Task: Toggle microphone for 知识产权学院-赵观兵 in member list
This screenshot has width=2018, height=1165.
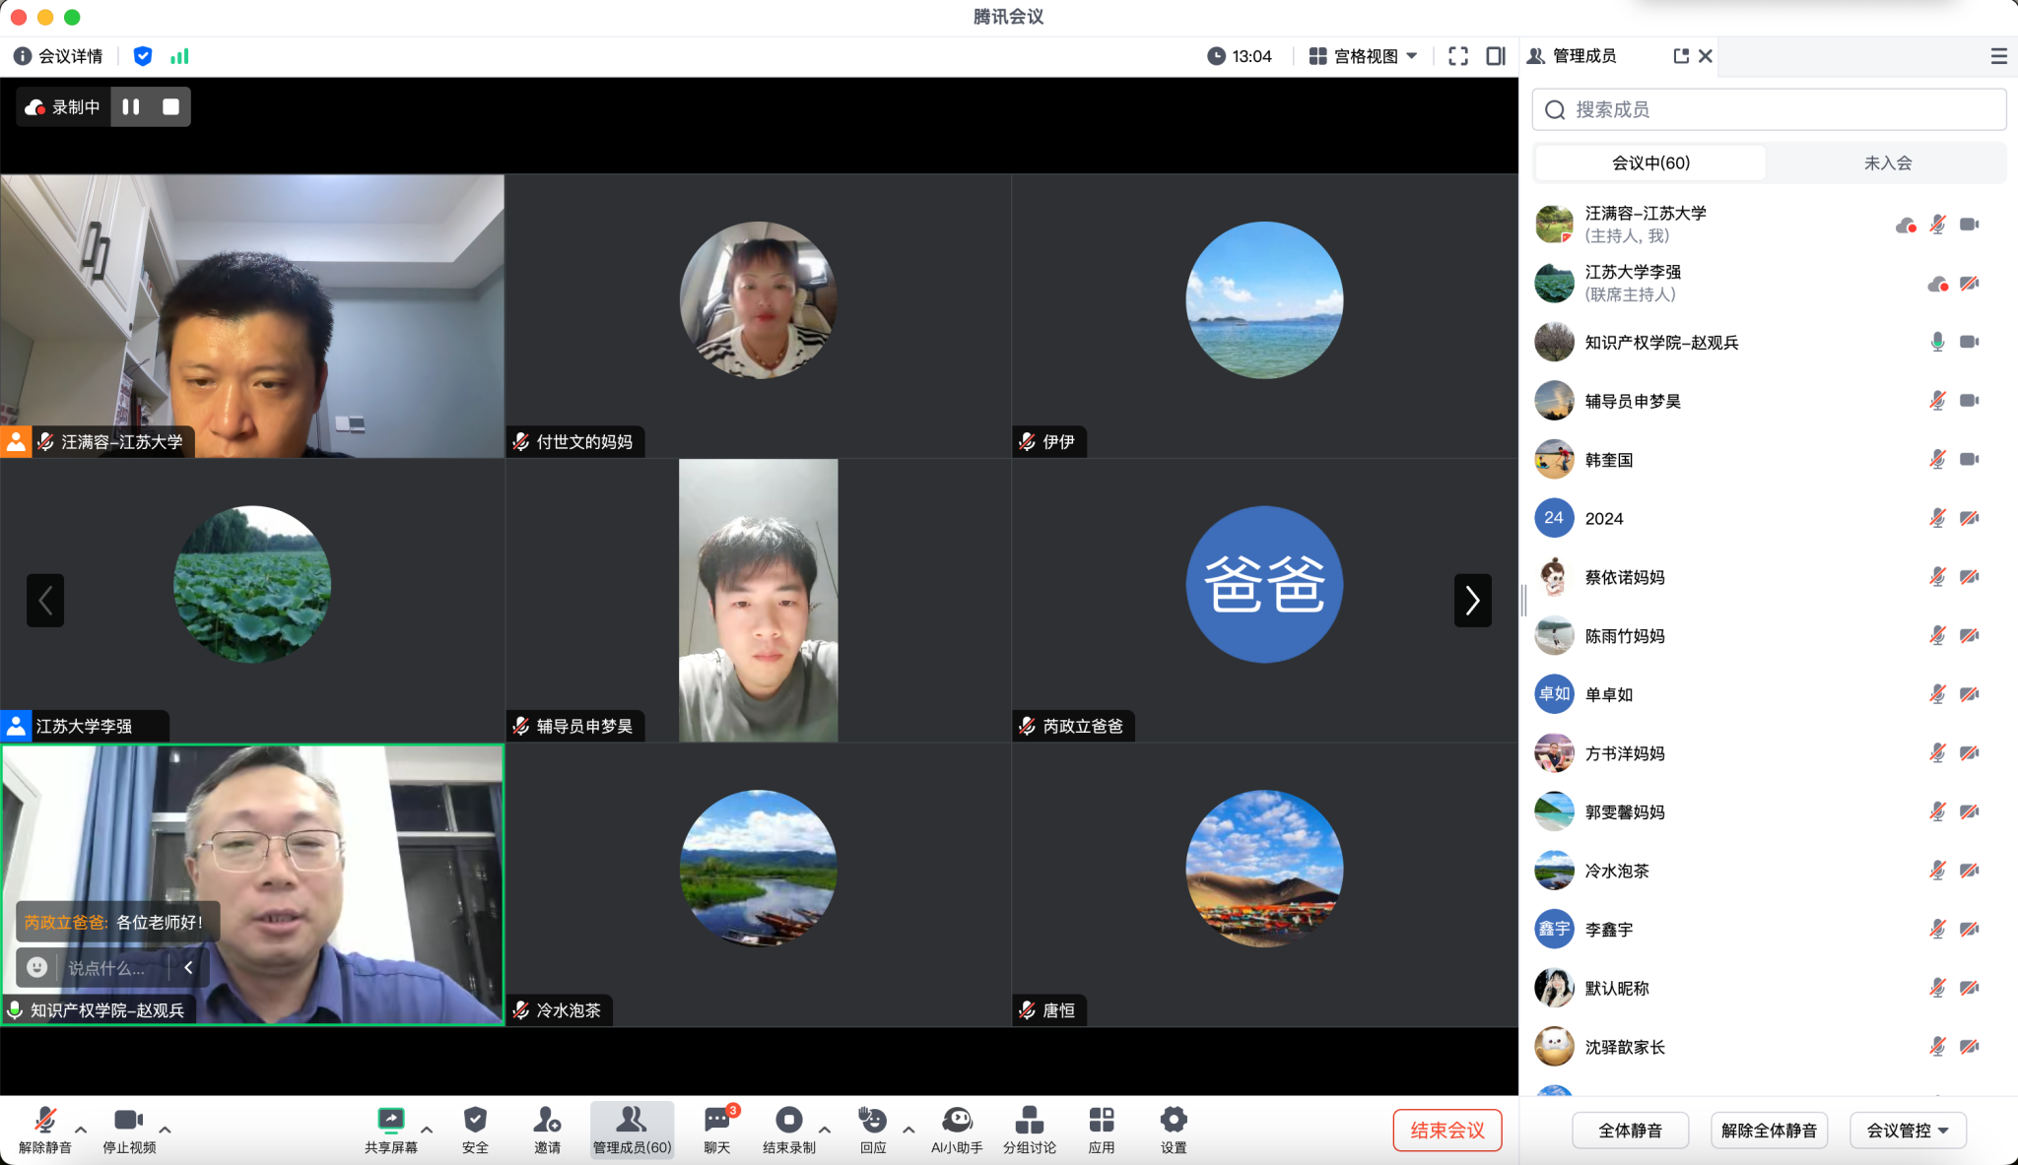Action: click(x=1937, y=342)
